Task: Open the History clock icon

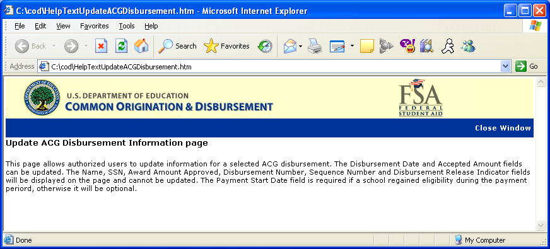Action: point(265,46)
